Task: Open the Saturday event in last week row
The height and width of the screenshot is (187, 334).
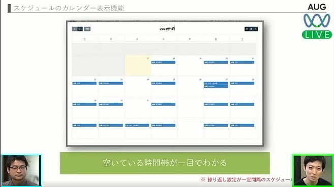Action: [x=242, y=125]
